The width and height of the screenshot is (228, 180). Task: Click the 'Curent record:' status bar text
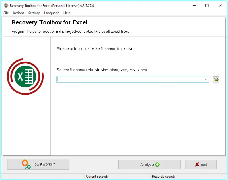click(97, 176)
